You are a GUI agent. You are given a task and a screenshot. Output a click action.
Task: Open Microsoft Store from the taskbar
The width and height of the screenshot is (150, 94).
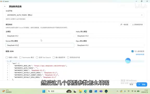pos(91,91)
